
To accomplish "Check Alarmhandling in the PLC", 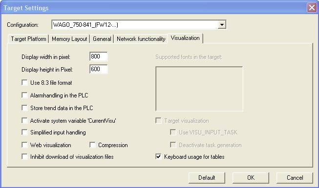I will 24,95.
